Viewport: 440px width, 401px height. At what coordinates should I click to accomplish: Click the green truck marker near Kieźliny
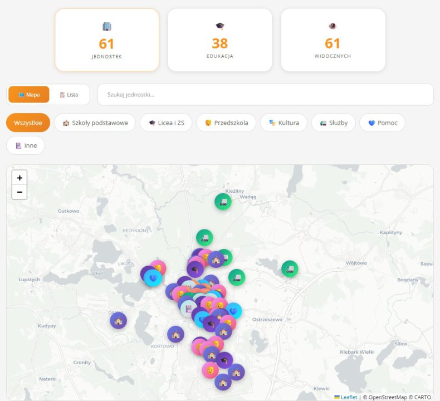pyautogui.click(x=223, y=202)
